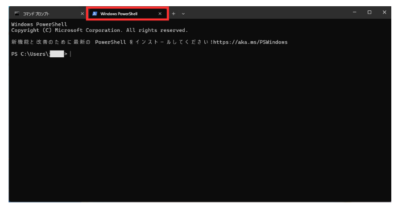This screenshot has width=397, height=207.
Task: Select the Windows PowerShell tab
Action: pos(127,14)
